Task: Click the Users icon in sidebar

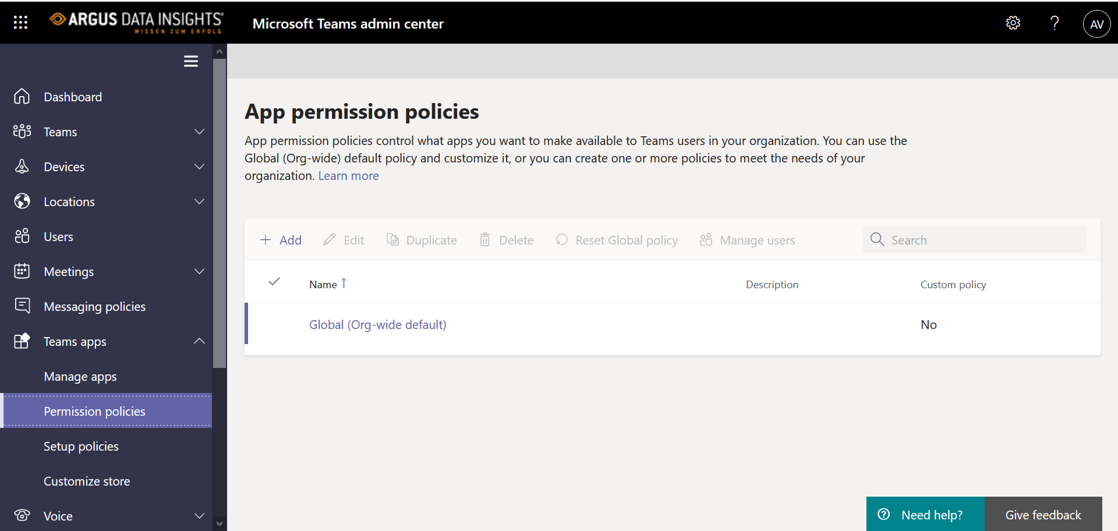Action: coord(22,236)
